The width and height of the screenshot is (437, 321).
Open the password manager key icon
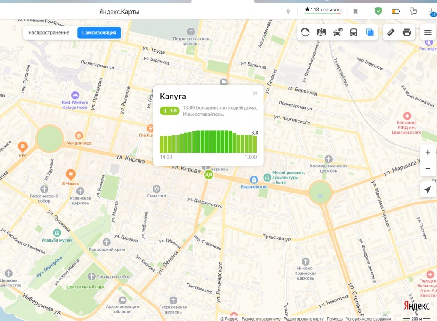pos(413,11)
